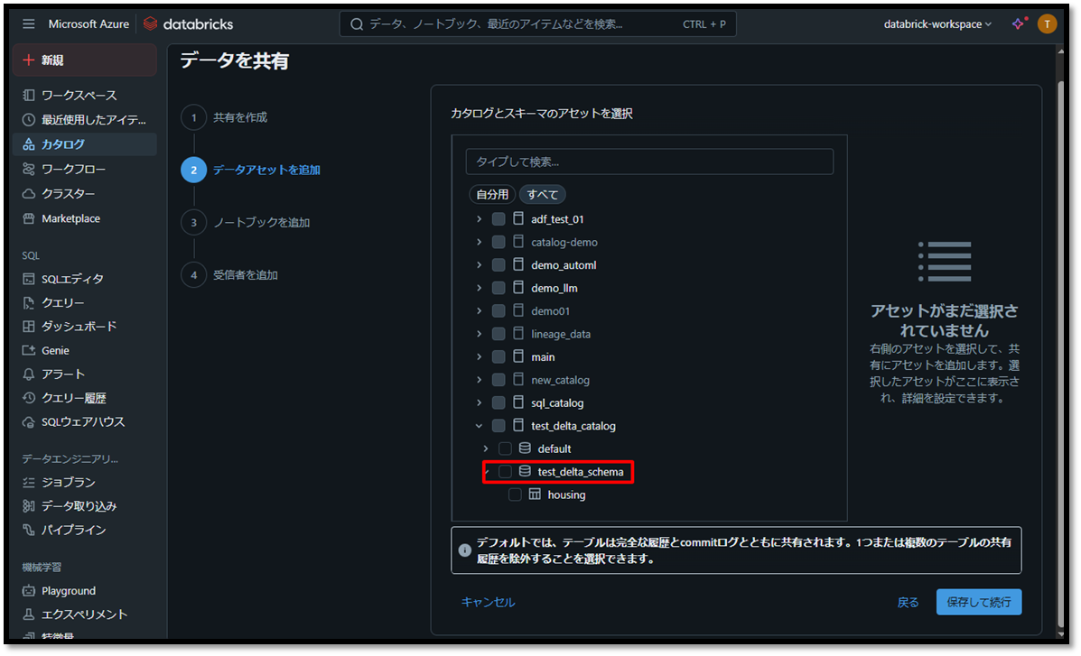This screenshot has width=1081, height=656.
Task: Click the SQLウェアハウス icon
Action: 28,421
